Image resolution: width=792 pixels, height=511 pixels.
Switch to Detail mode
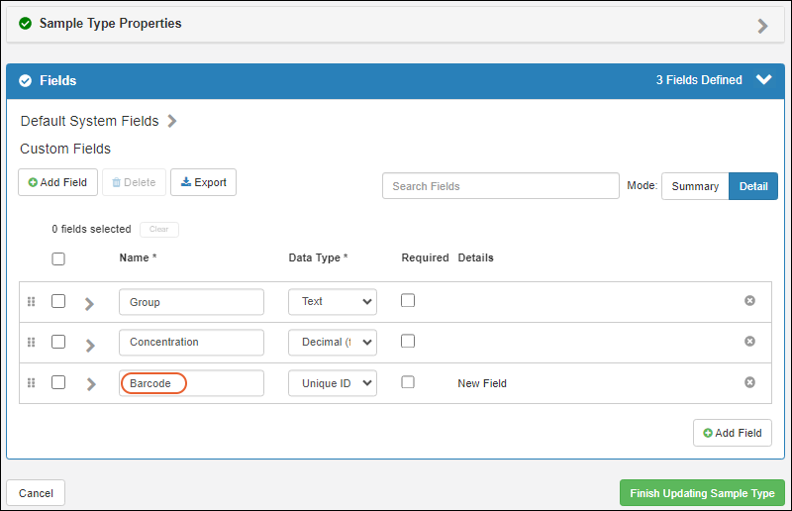coord(752,186)
